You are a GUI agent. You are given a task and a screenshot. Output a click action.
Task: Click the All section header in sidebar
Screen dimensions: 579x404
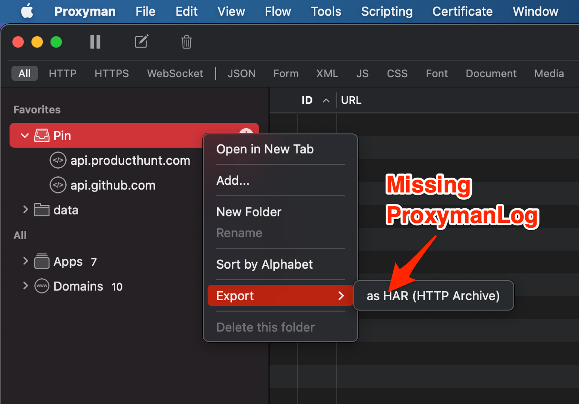point(20,235)
